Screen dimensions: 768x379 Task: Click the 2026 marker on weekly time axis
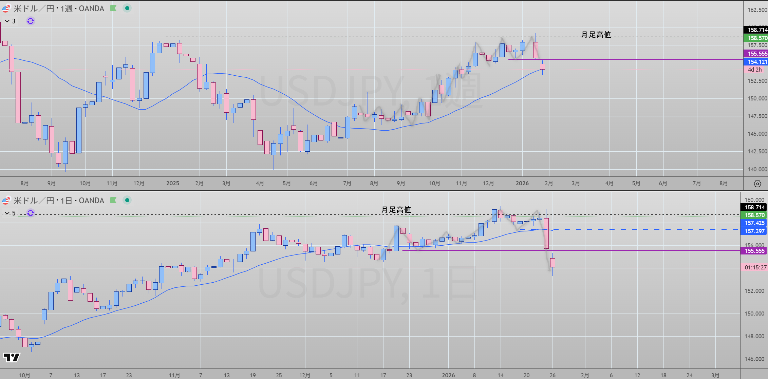point(522,183)
